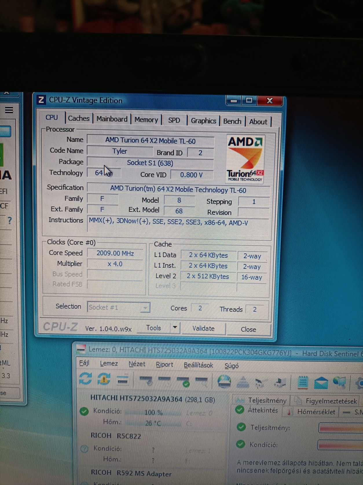
Task: Open the Súgó menu
Action: (x=232, y=366)
